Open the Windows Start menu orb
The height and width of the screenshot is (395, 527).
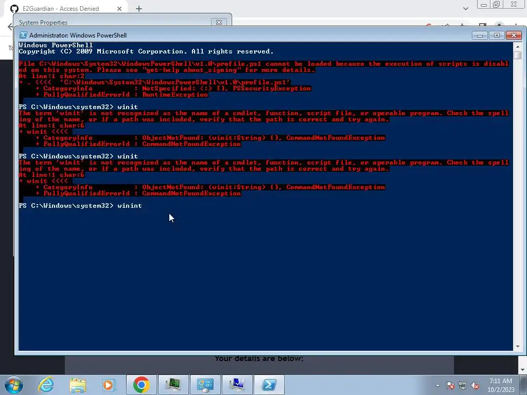point(14,385)
